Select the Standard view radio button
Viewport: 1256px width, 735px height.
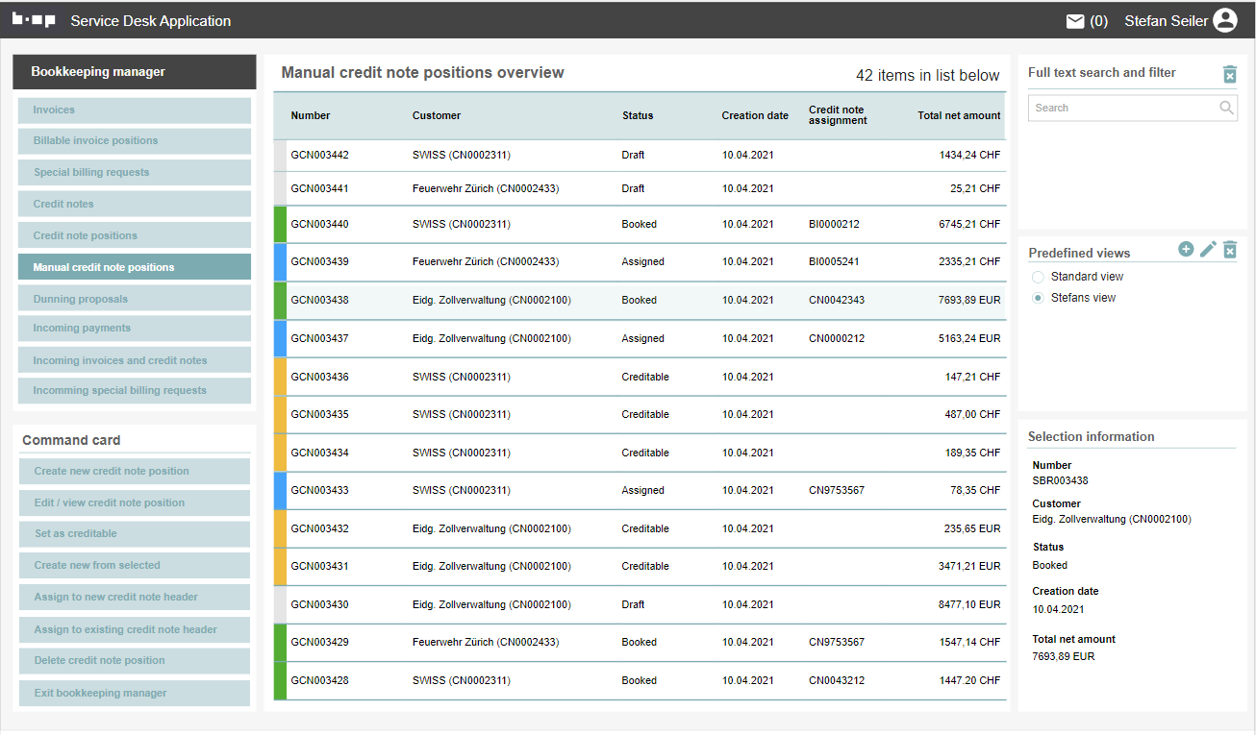[1038, 277]
